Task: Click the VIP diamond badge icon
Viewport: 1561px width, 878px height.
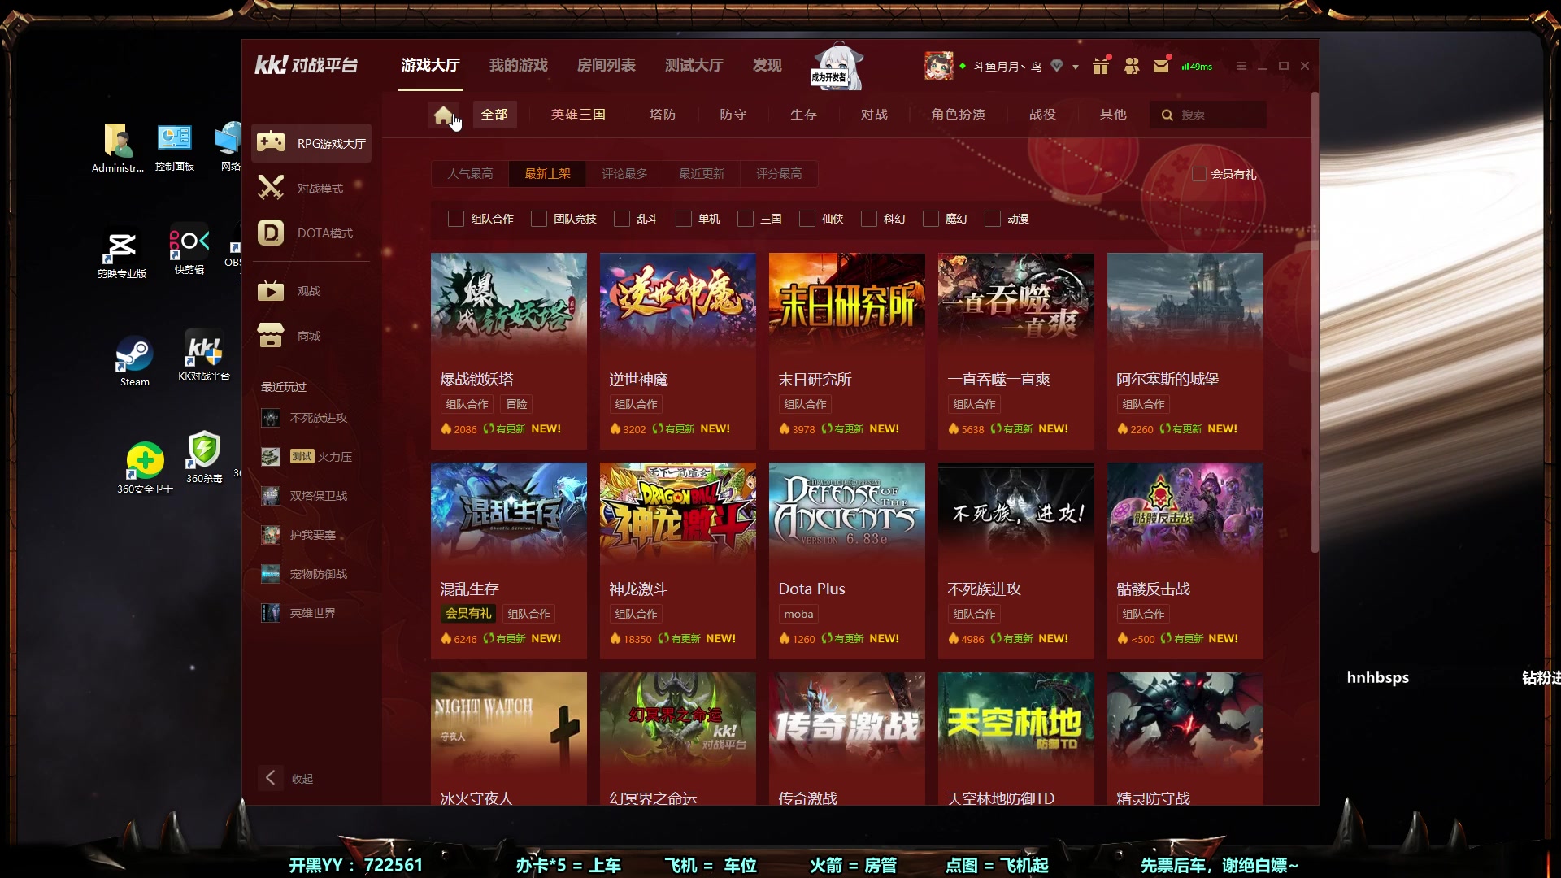Action: coord(1057,66)
